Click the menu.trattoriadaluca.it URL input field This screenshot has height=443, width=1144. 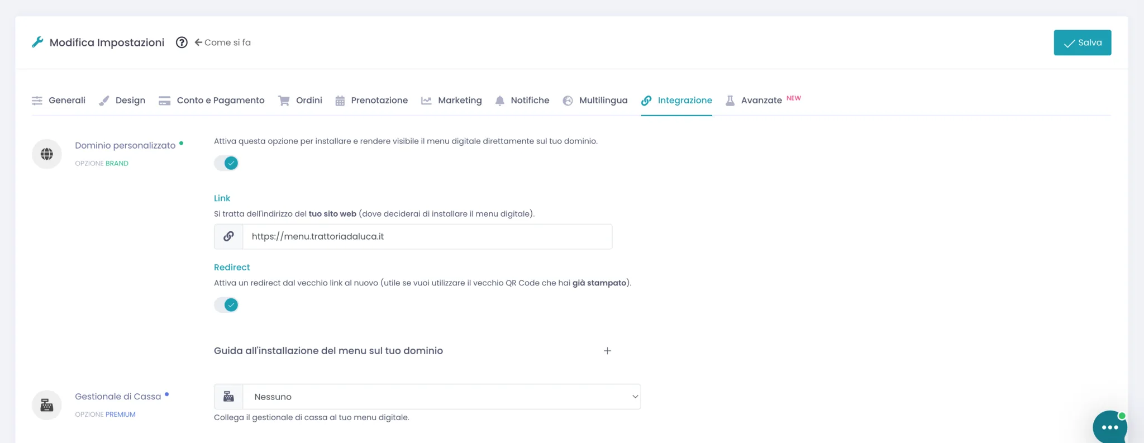coord(427,236)
